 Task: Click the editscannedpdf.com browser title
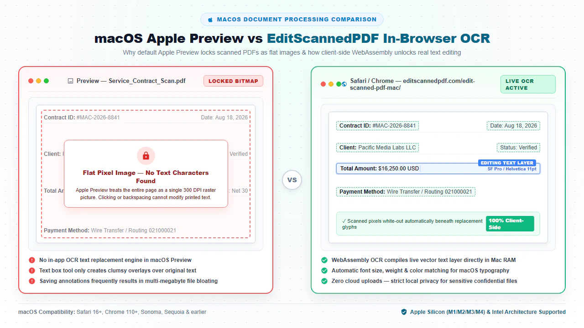click(x=412, y=84)
